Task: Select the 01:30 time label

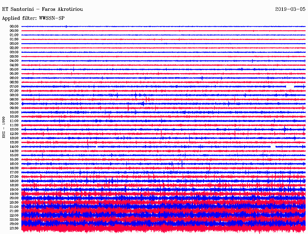Action: 14,39
